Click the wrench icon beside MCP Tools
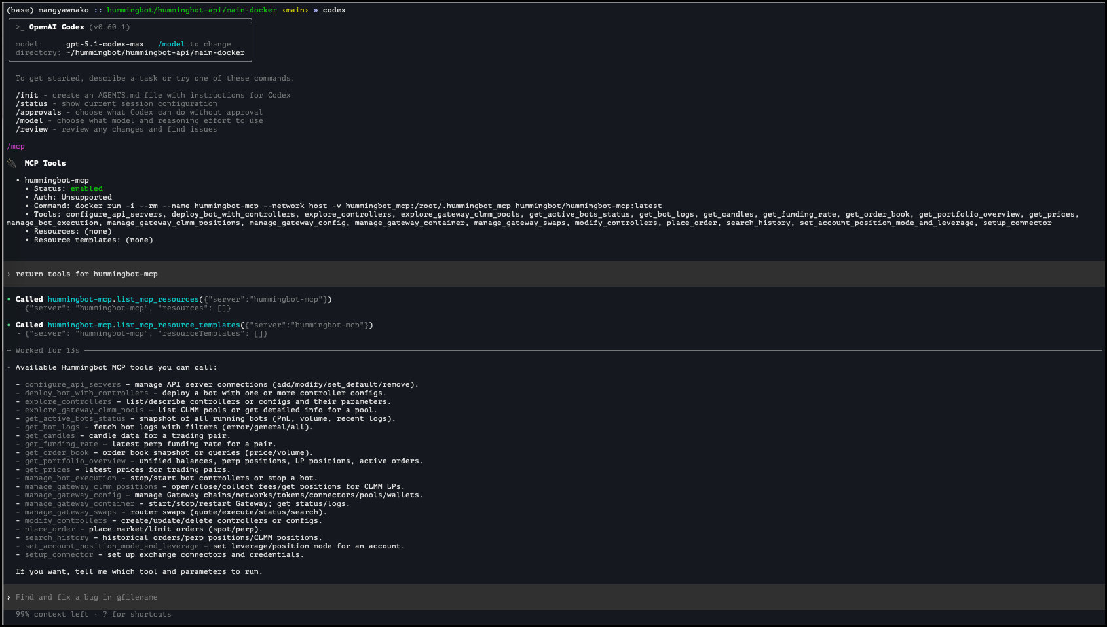Image resolution: width=1107 pixels, height=627 pixels. 11,162
